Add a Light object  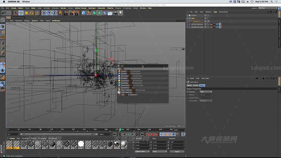pos(120,13)
